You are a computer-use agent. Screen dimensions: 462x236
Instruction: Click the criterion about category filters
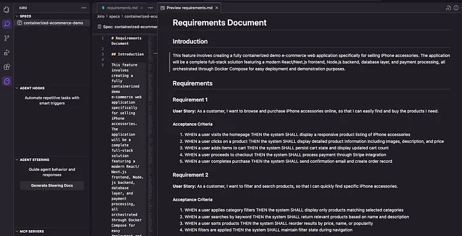click(x=294, y=210)
